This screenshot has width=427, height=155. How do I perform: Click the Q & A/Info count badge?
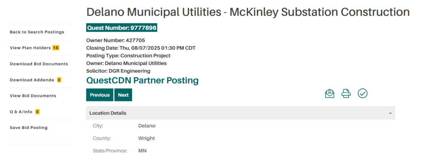point(37,112)
